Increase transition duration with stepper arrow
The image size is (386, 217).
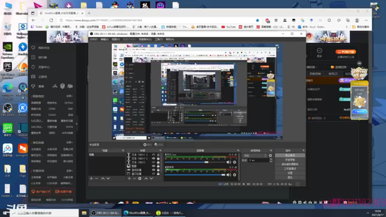pos(271,159)
